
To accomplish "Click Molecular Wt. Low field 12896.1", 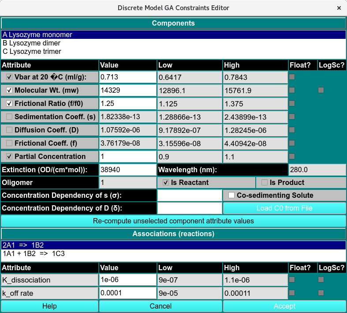I will [x=190, y=91].
